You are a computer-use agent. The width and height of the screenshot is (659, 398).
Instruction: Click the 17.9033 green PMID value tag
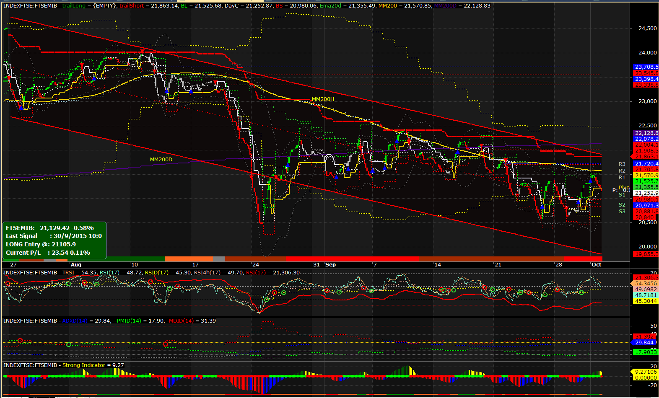646,352
